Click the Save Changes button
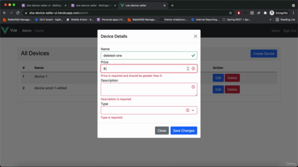Viewport: 298px width, 167px height. click(x=184, y=131)
